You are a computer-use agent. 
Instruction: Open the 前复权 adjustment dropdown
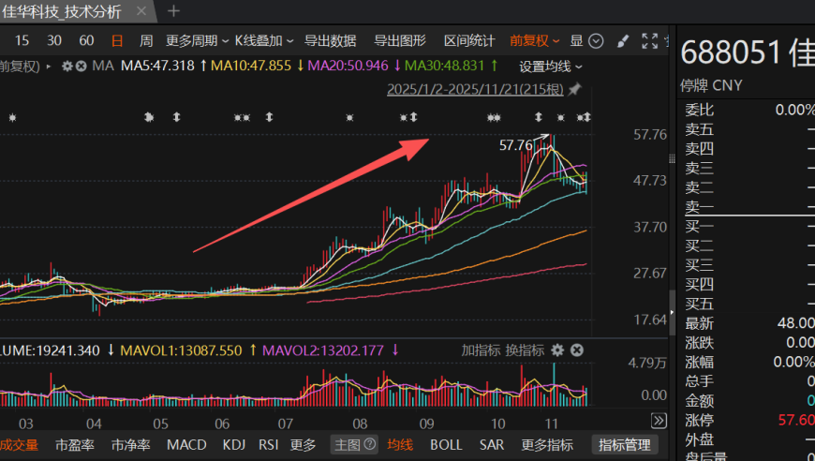(534, 40)
